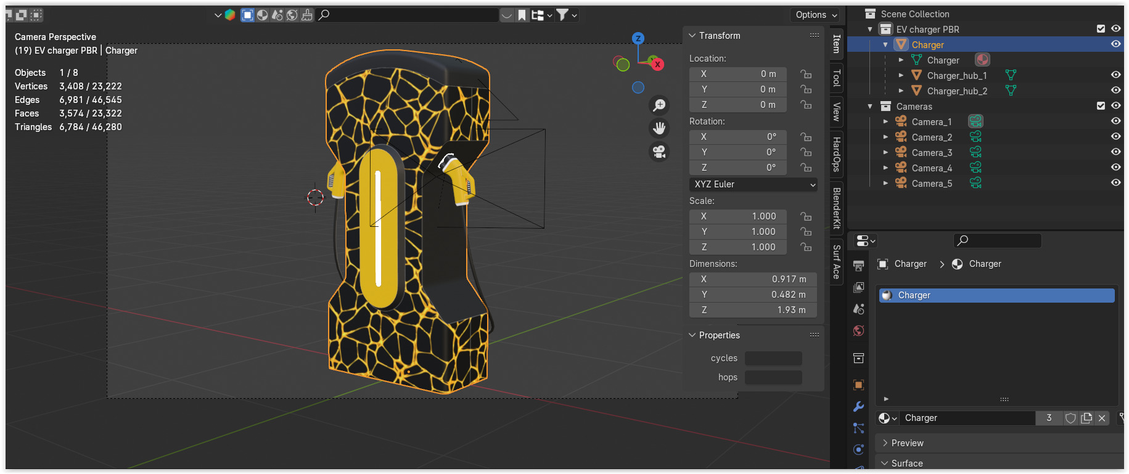Snap view to the blue Z axis gizmo

point(638,38)
